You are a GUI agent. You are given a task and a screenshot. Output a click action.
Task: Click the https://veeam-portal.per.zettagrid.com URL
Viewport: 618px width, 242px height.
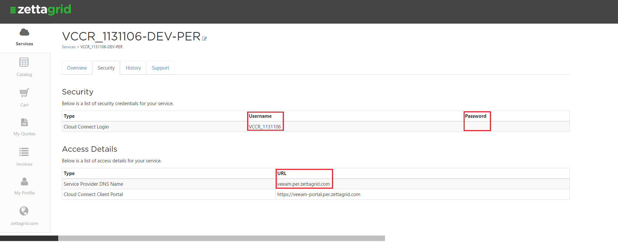click(x=319, y=194)
